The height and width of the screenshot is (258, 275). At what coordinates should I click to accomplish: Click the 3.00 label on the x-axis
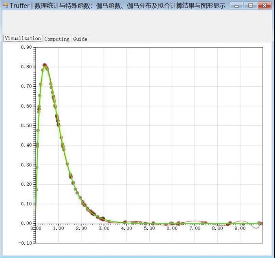point(104,228)
